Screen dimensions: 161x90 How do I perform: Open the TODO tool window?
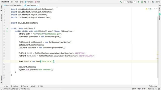tap(41, 86)
